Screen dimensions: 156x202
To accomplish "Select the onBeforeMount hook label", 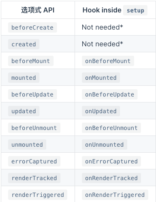I will [108, 61].
